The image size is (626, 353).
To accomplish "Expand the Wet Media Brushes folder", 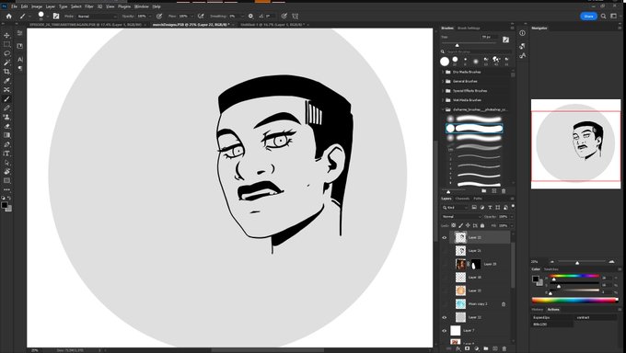I will 443,100.
